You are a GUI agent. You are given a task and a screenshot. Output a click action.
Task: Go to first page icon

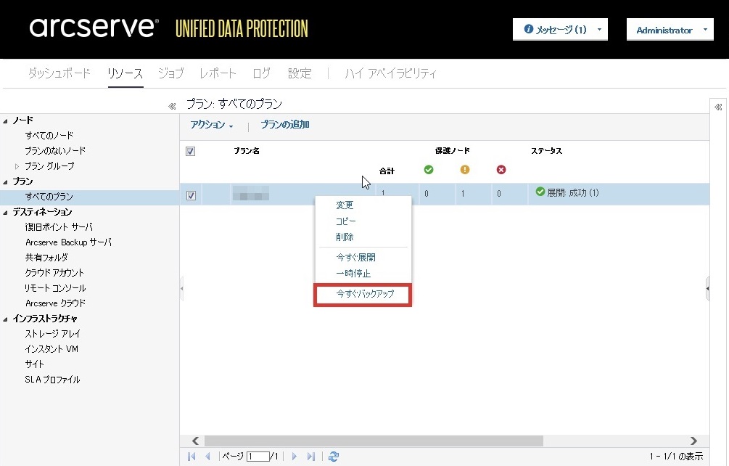191,457
